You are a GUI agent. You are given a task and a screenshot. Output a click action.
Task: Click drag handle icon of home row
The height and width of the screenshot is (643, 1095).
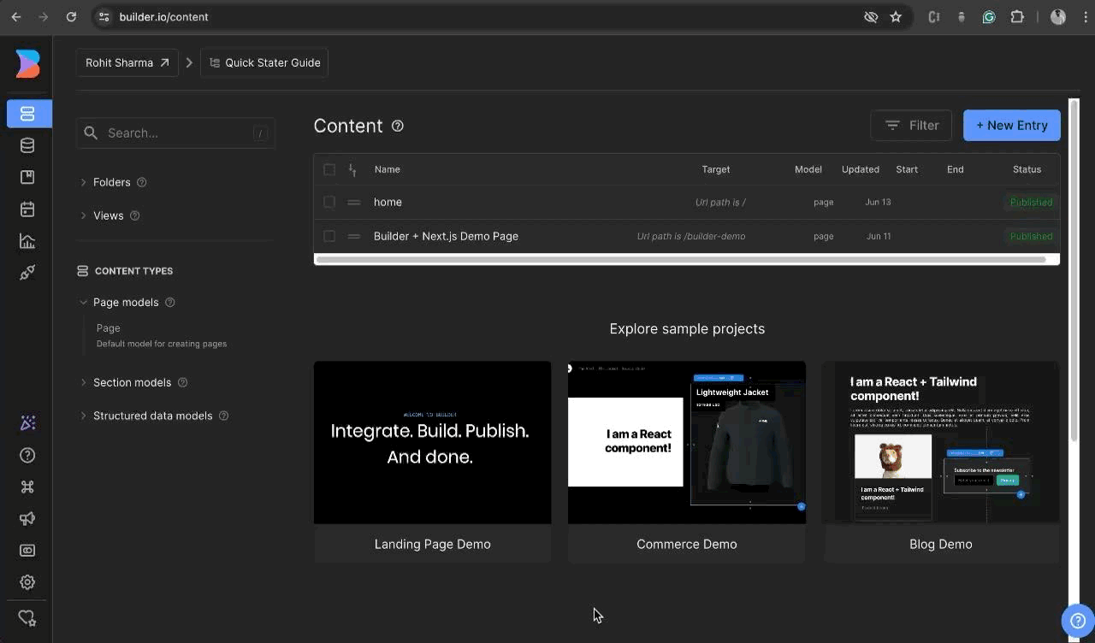point(353,202)
